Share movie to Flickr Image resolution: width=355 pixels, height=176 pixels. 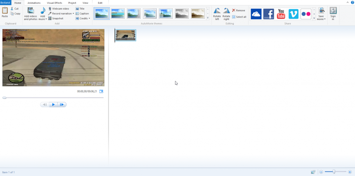[306, 14]
